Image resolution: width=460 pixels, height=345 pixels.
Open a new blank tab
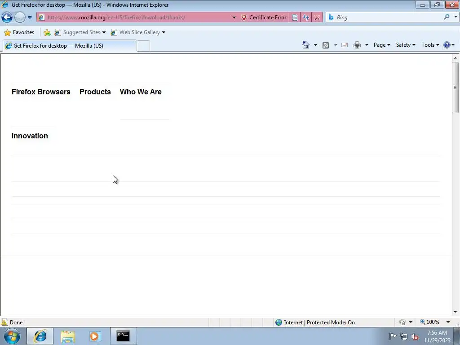tap(143, 46)
